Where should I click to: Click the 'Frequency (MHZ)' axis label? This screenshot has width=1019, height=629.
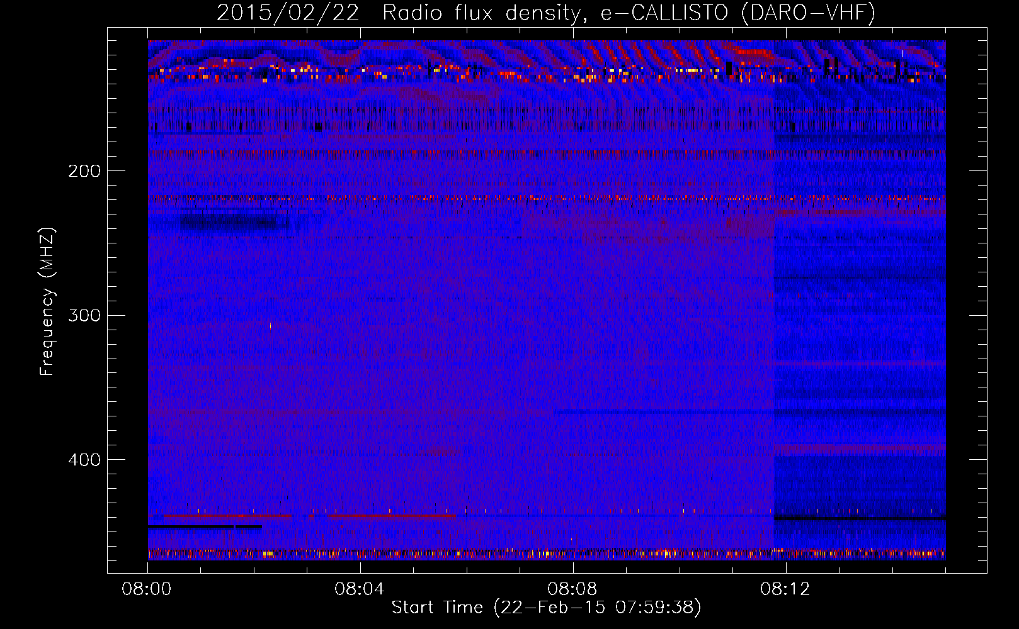(x=47, y=301)
